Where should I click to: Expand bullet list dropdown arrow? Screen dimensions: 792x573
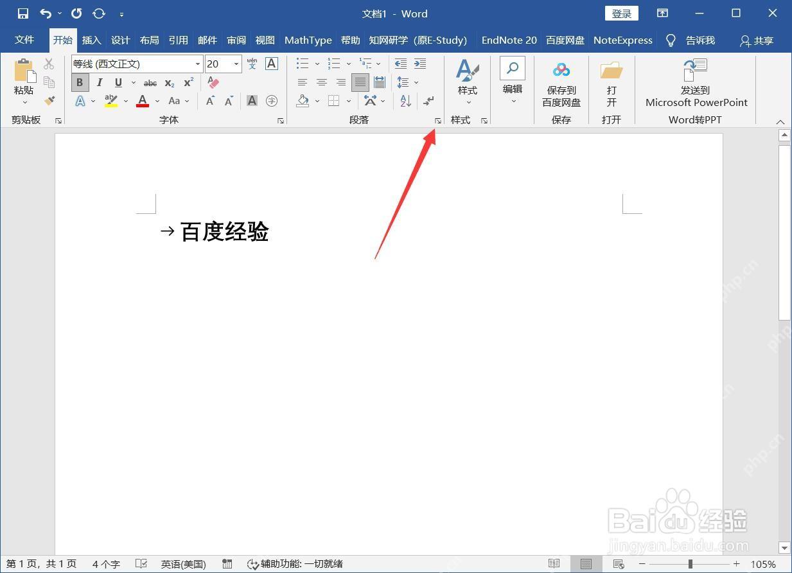pos(317,64)
